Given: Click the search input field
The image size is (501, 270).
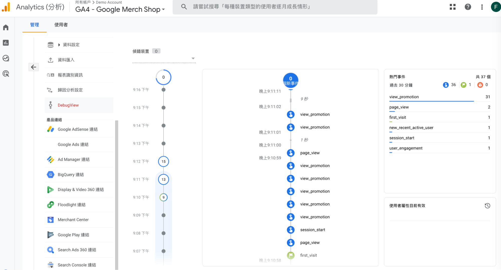Looking at the screenshot, I should point(275,7).
